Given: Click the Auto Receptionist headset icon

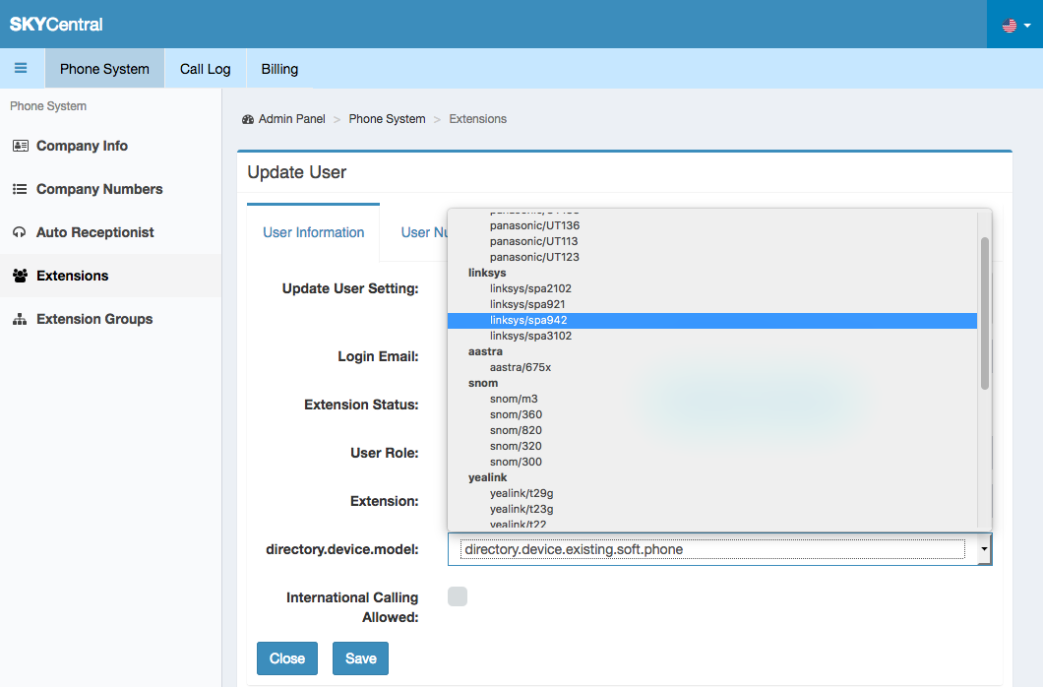Looking at the screenshot, I should pyautogui.click(x=20, y=232).
